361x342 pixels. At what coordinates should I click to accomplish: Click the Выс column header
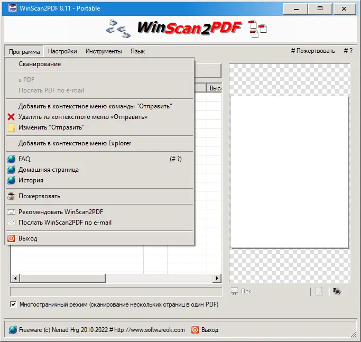[215, 88]
